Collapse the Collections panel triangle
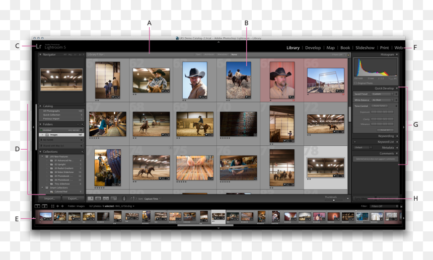The width and height of the screenshot is (433, 260). tap(40, 152)
